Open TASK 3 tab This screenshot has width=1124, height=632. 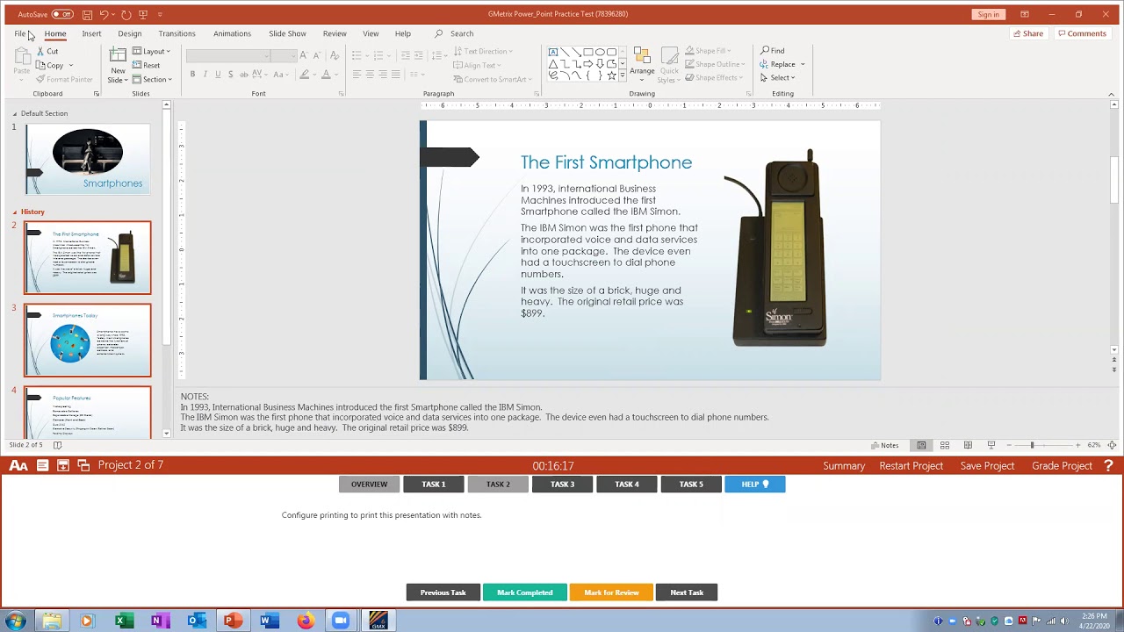[x=562, y=484]
